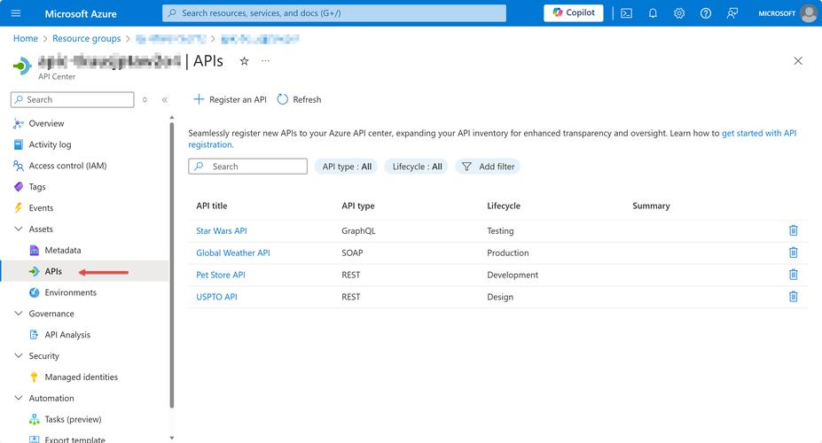
Task: Open portal settings gear
Action: pyautogui.click(x=679, y=13)
